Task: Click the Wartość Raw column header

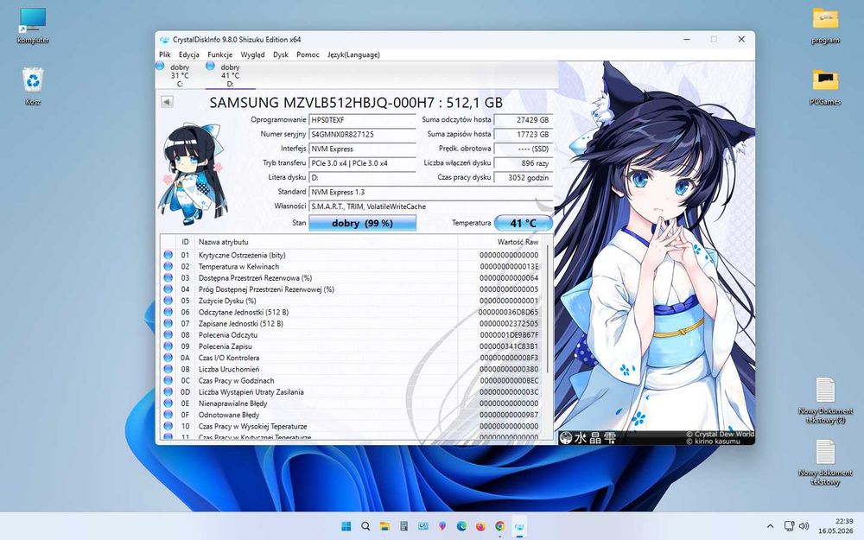Action: [x=499, y=241]
